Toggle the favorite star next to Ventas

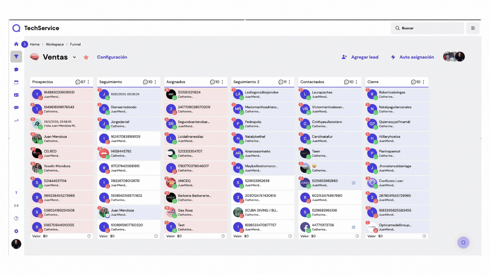(86, 57)
